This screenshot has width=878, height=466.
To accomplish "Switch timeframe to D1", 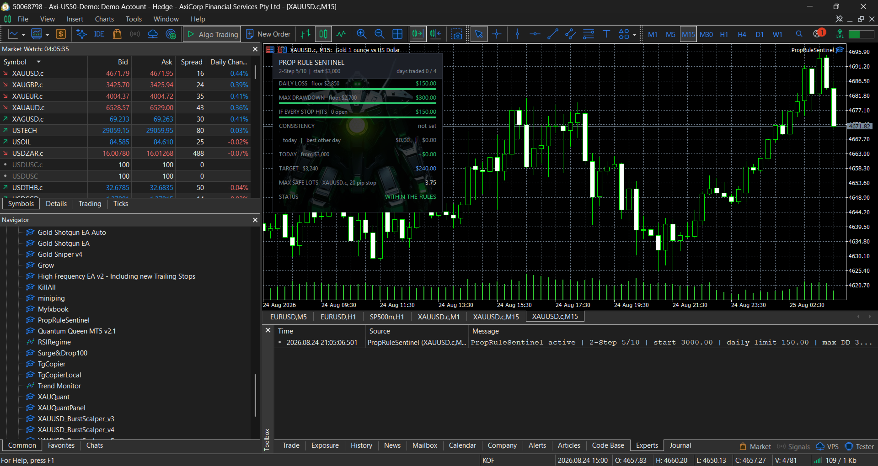I will pyautogui.click(x=760, y=35).
